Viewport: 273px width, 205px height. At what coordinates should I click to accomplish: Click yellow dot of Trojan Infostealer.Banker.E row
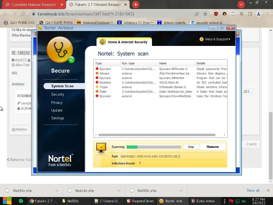point(97,87)
